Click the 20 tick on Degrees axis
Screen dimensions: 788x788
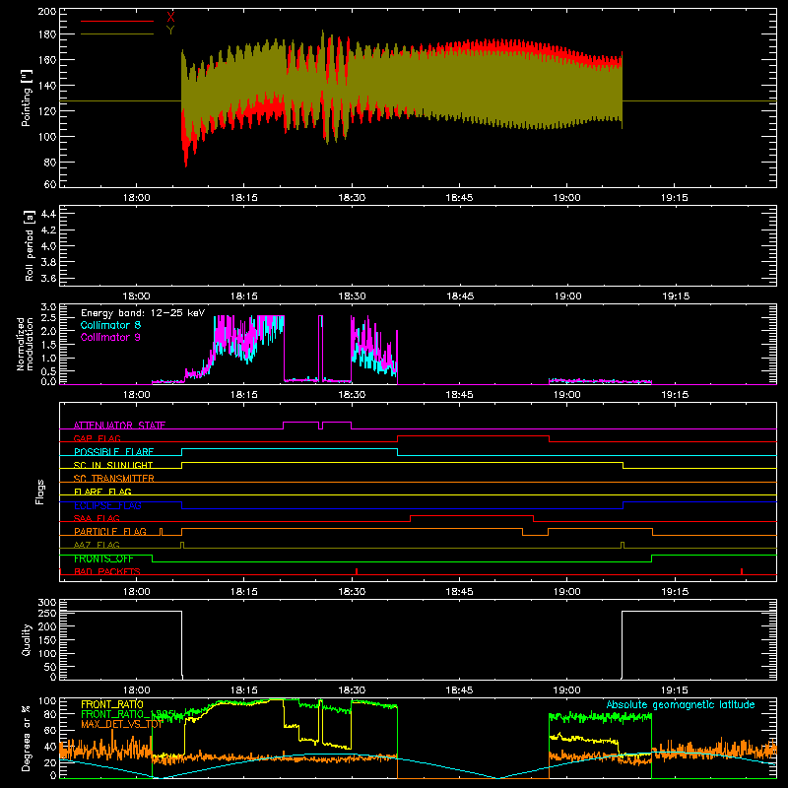pos(50,762)
